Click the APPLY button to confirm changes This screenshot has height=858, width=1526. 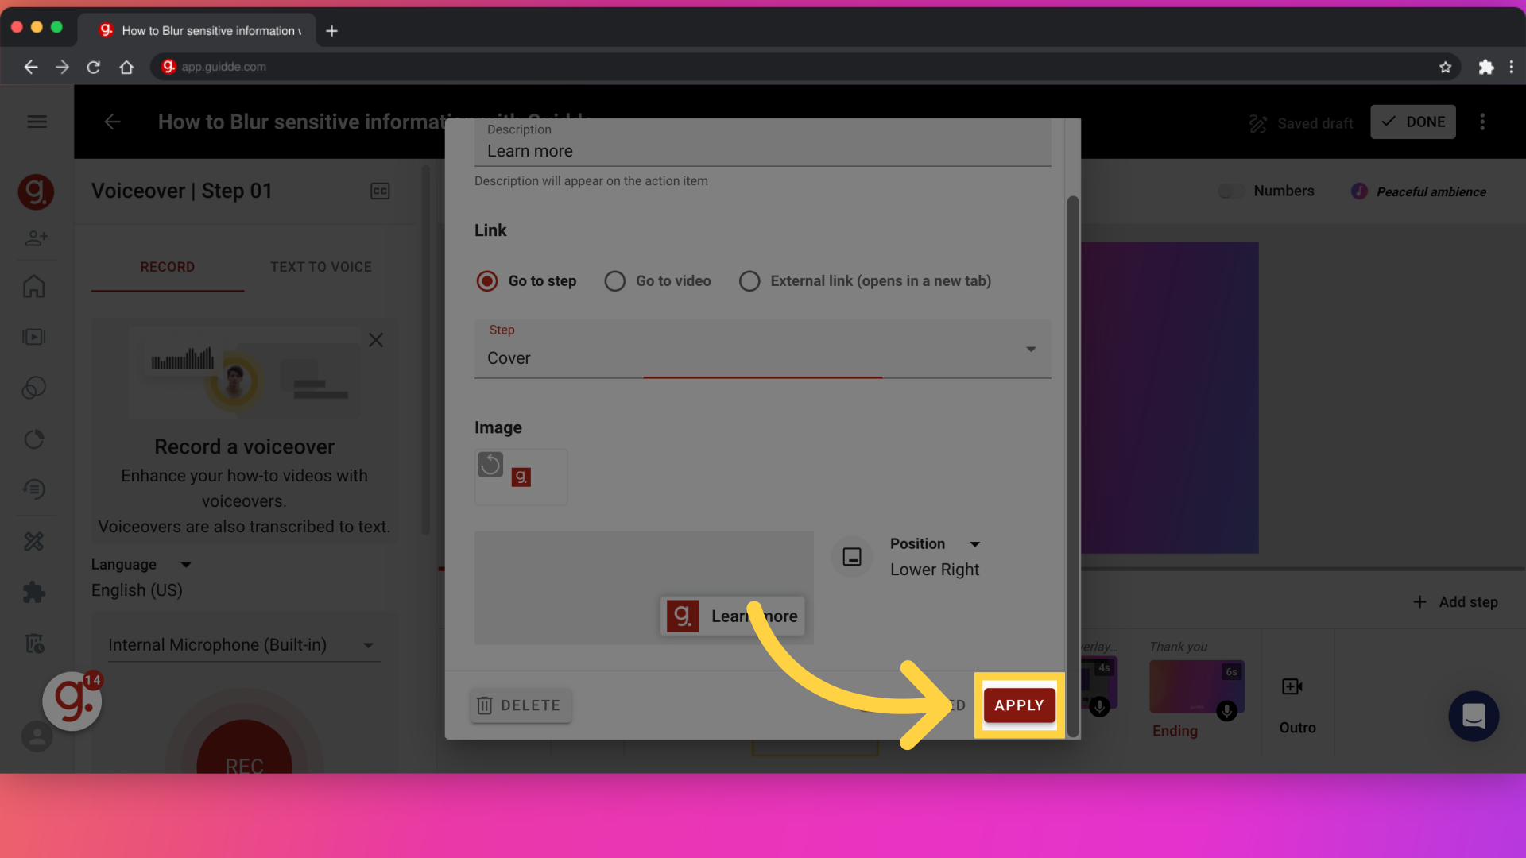click(x=1019, y=705)
